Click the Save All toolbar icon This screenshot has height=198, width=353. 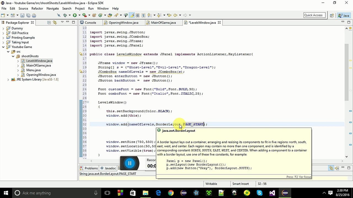[x=28, y=15]
